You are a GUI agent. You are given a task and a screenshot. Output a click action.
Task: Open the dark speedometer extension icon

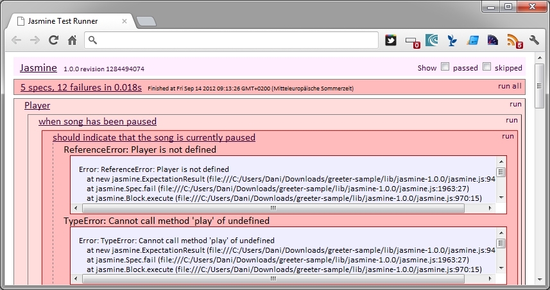[493, 40]
